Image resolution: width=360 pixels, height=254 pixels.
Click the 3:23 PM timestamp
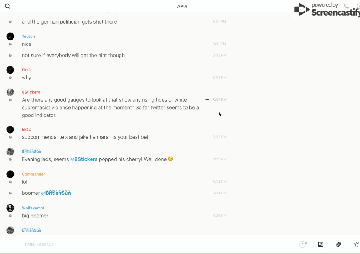point(219,159)
